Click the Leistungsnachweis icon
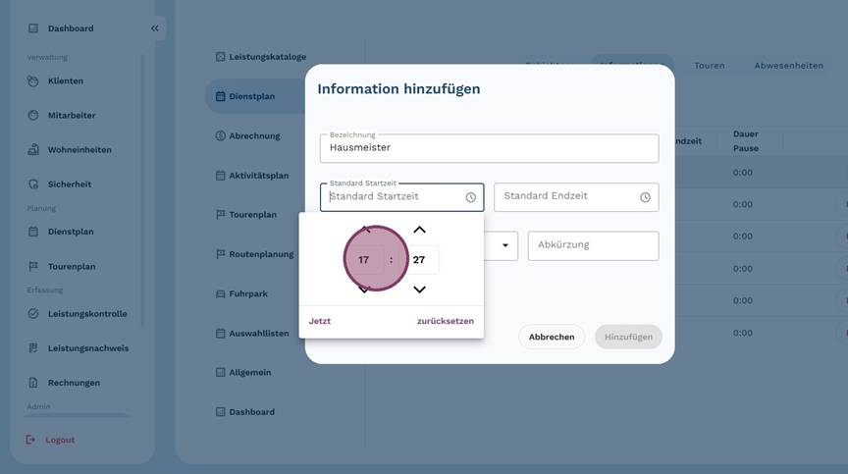This screenshot has width=848, height=474. [x=33, y=348]
